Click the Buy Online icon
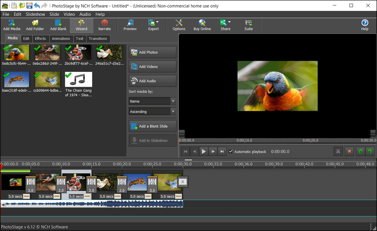Image resolution: width=377 pixels, height=231 pixels. coord(202,25)
